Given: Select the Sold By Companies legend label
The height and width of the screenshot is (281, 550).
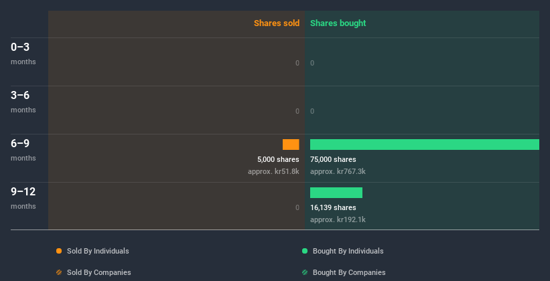Looking at the screenshot, I should pos(99,272).
